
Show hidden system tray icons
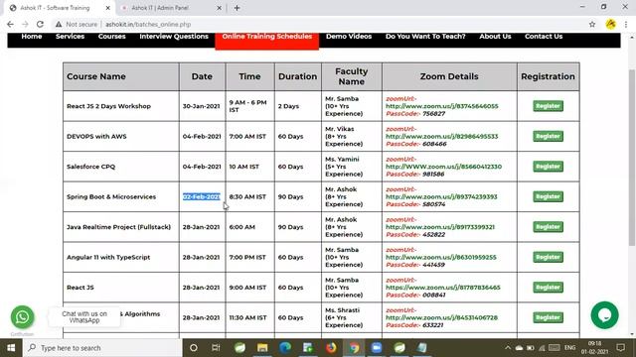tap(508, 348)
